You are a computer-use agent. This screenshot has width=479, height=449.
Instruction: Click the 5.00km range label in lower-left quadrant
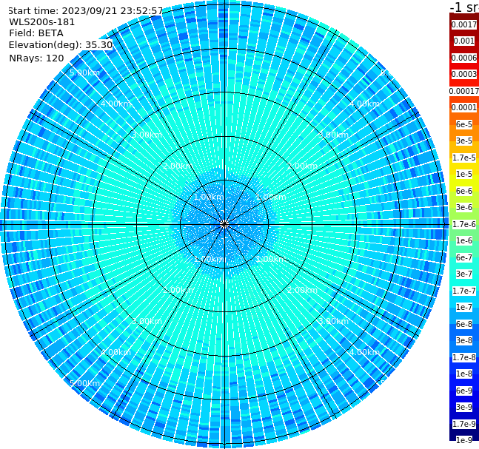[84, 383]
